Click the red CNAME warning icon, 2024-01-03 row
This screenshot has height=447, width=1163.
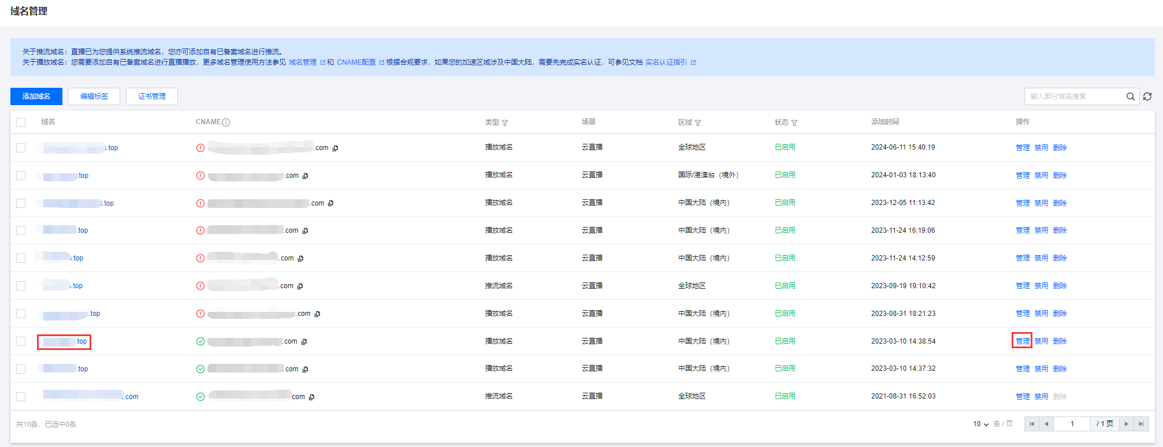pos(200,176)
